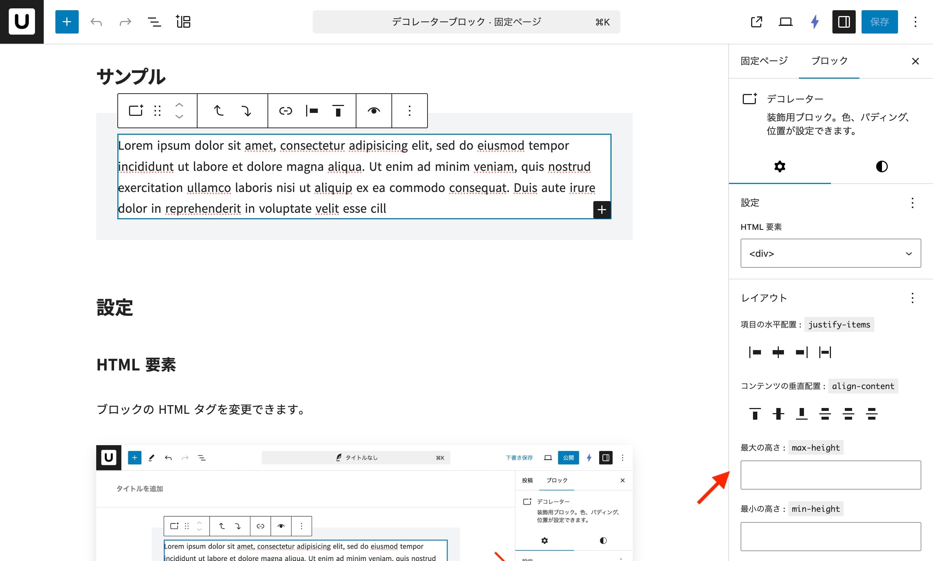Screen dimensions: 933x561
Task: Add a block inside the decorator
Action: click(x=602, y=209)
